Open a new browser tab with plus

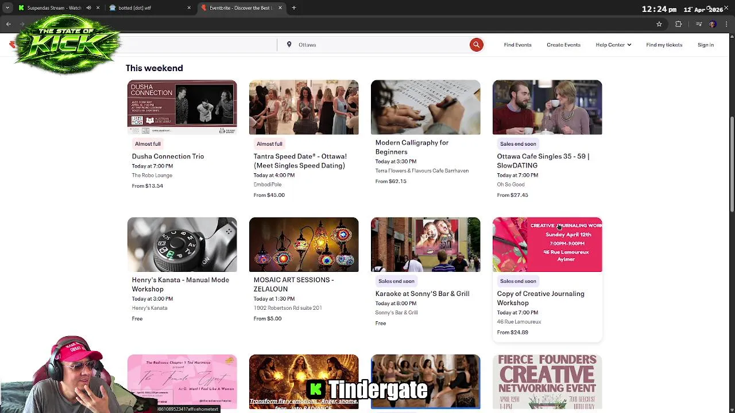click(x=294, y=8)
